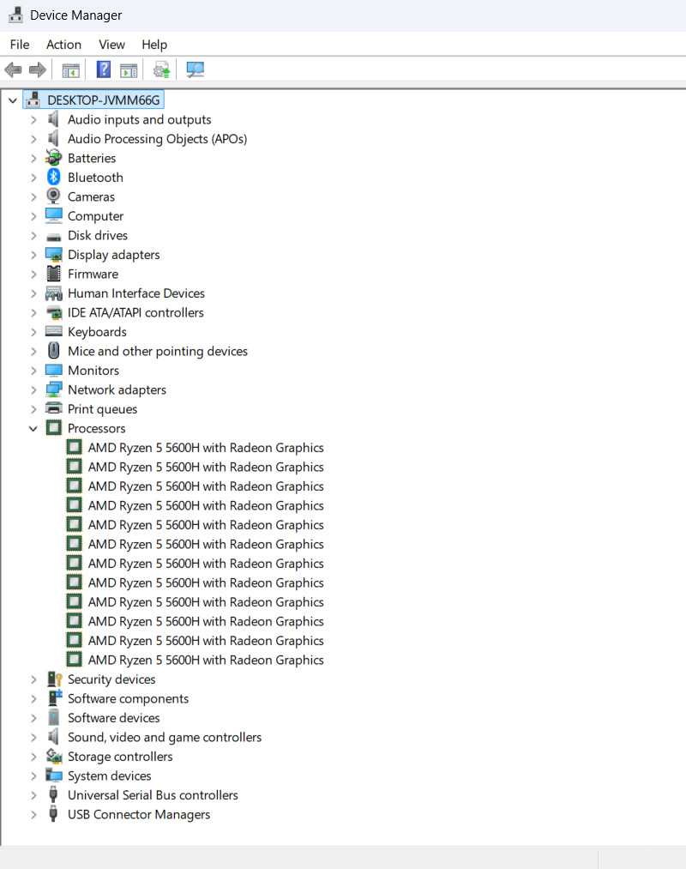Select the first AMD Ryzen 5 5600H processor entry
Image resolution: width=686 pixels, height=869 pixels.
[x=206, y=447]
